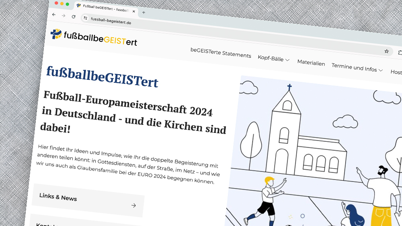
Task: Open the Materialien menu item
Action: pyautogui.click(x=311, y=63)
